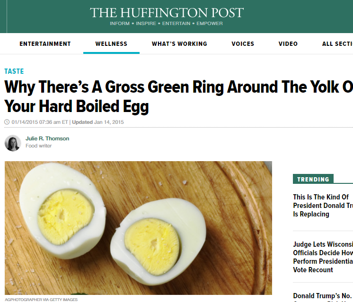Open the Voices section
This screenshot has width=353, height=302.
pyautogui.click(x=243, y=44)
